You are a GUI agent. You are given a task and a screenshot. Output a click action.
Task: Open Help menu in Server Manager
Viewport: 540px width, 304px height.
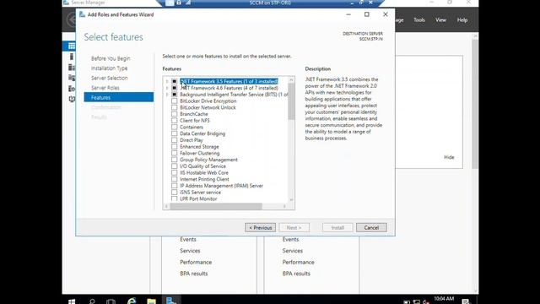pos(462,20)
